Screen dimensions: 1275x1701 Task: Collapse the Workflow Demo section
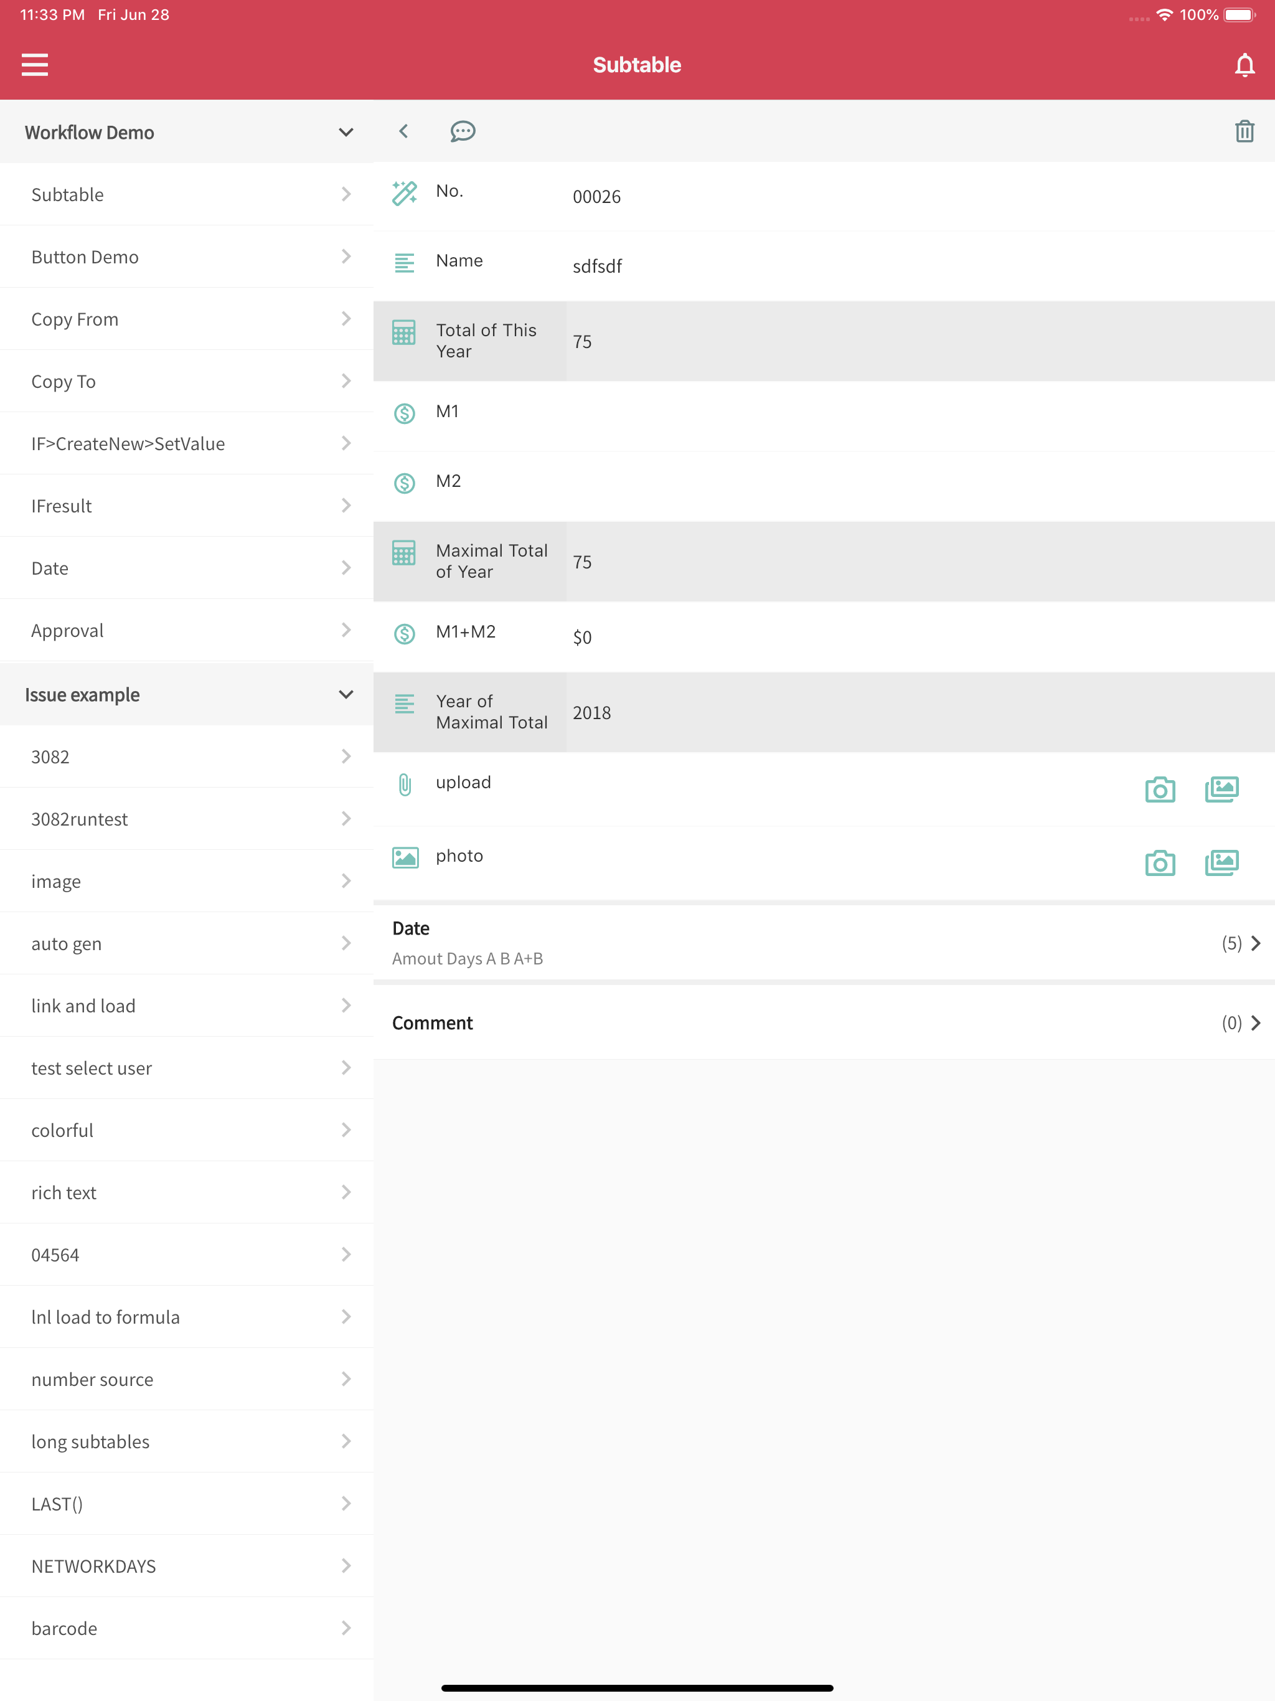coord(346,132)
